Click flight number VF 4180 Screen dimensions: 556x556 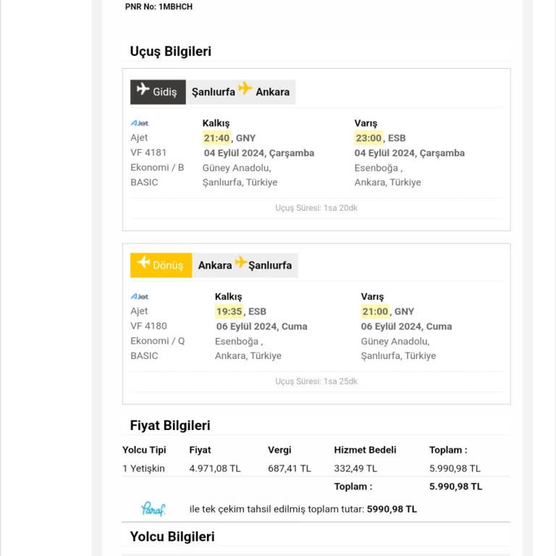pyautogui.click(x=148, y=327)
